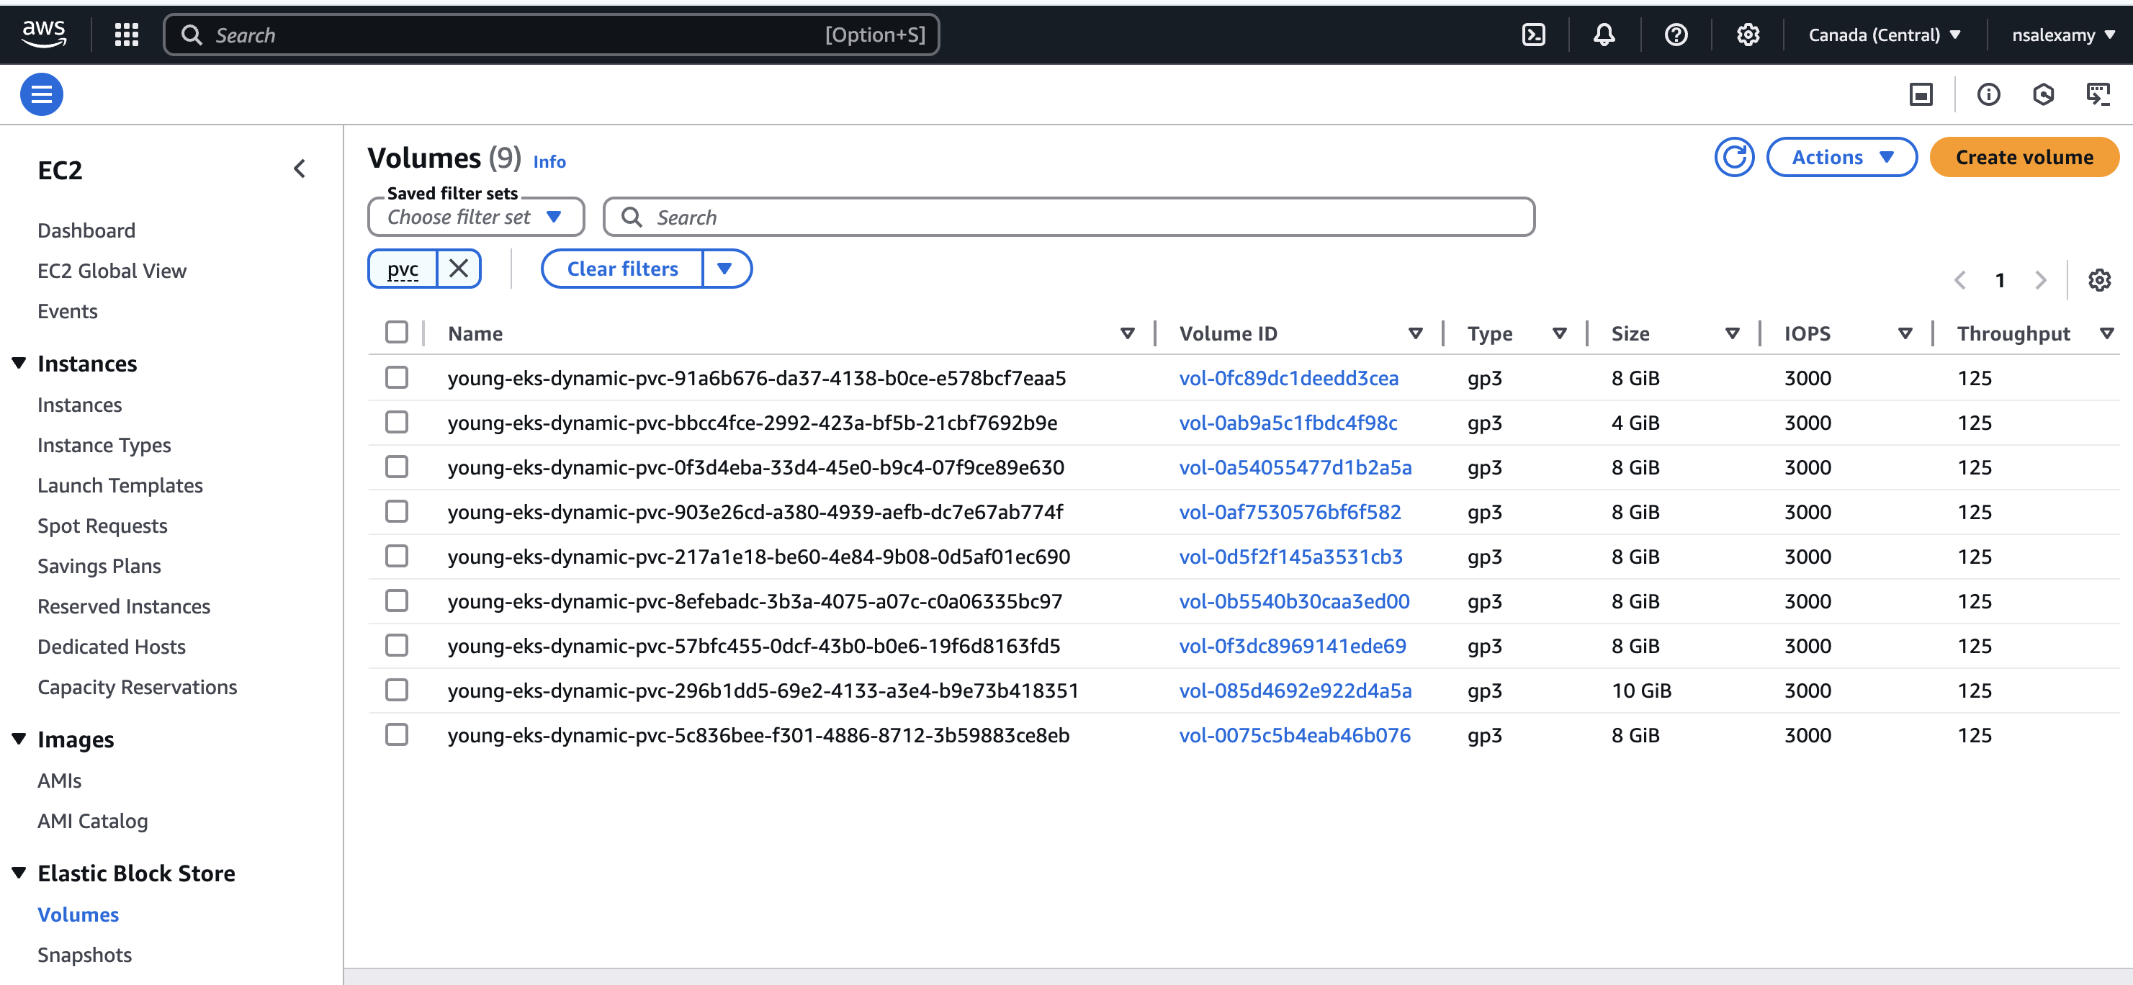
Task: Open the notifications bell
Action: tap(1604, 35)
